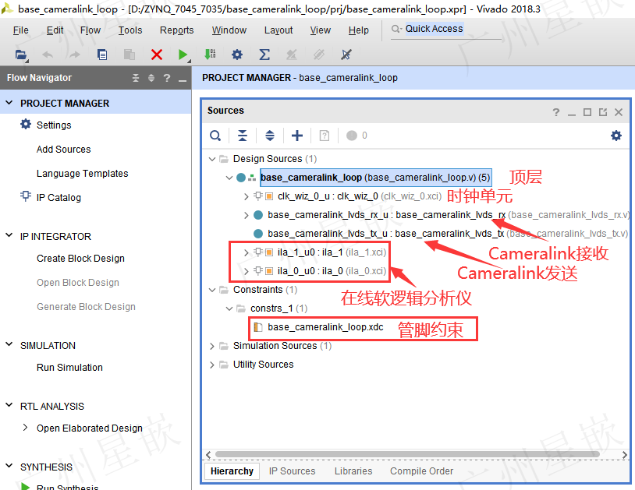Collapse RTL ANALYSIS section
Image resolution: width=635 pixels, height=490 pixels.
[9, 405]
